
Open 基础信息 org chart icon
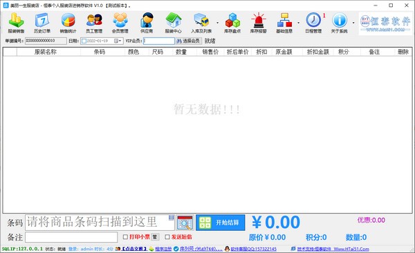click(284, 23)
